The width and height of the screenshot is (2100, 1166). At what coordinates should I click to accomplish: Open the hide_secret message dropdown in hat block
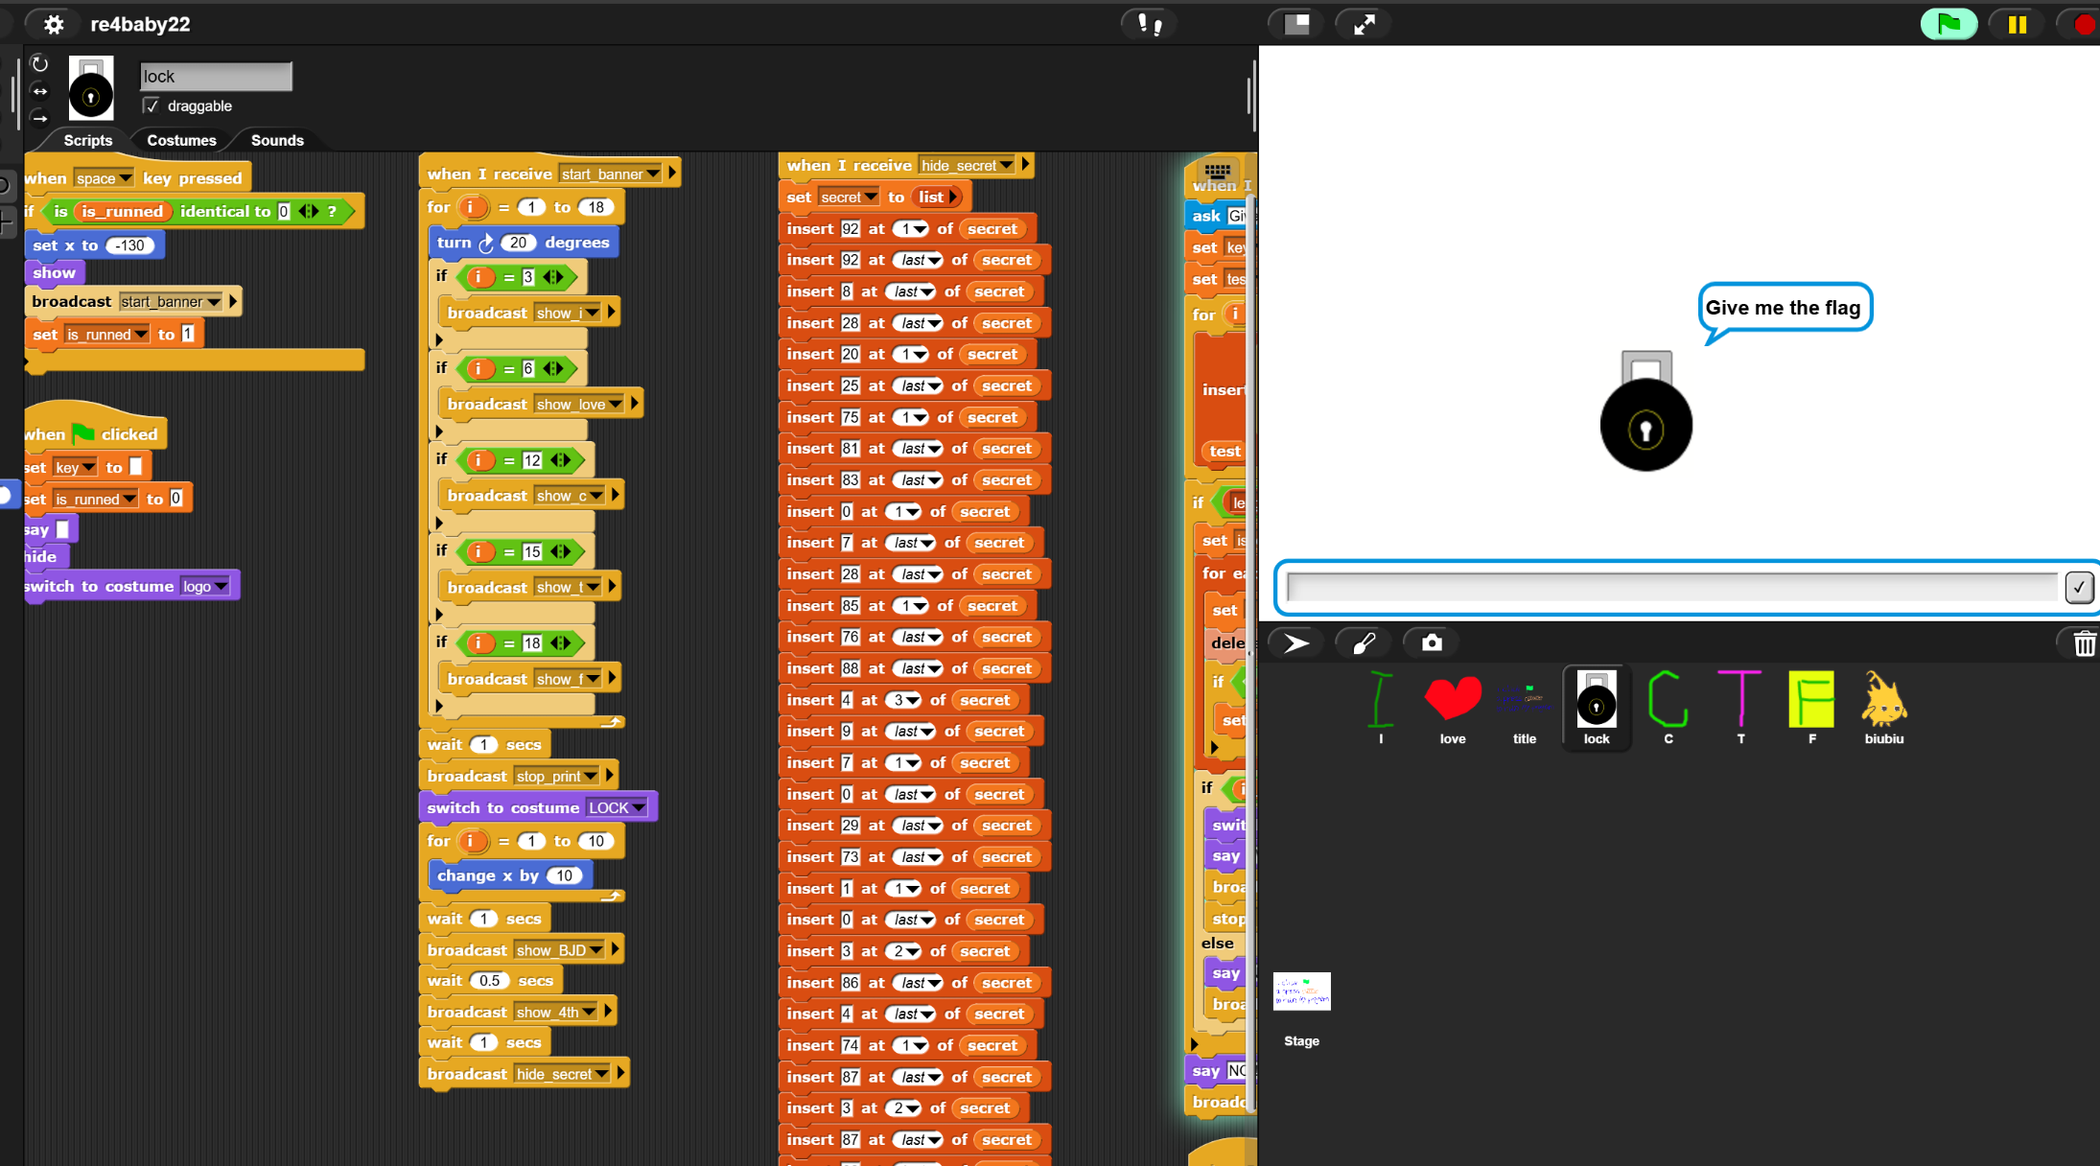[967, 165]
